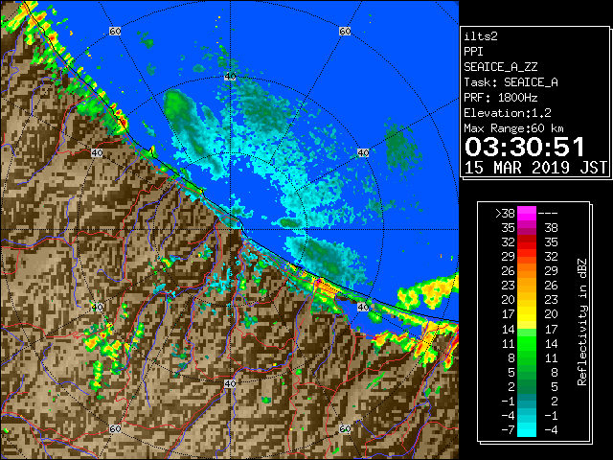The height and width of the screenshot is (460, 613).
Task: Pick the orange 26 to 29 dBZ swatch
Action: click(x=527, y=271)
